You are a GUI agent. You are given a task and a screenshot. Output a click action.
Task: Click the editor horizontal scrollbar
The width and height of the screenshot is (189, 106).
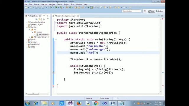[108, 94]
